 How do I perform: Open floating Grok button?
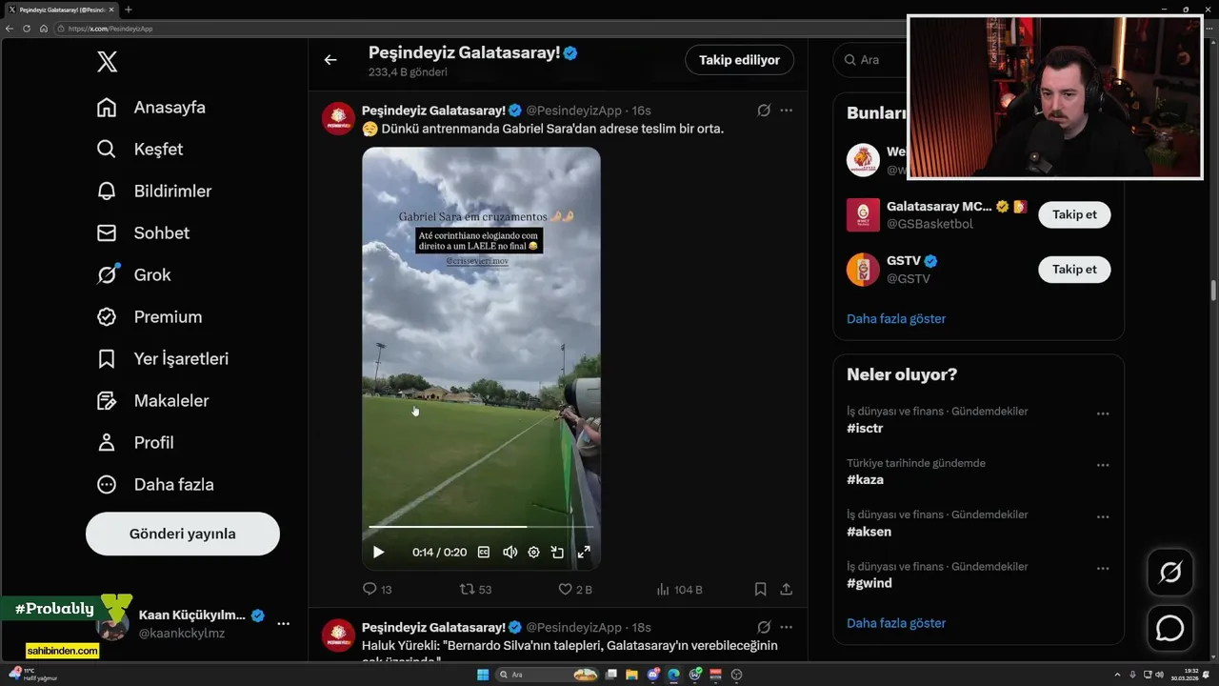point(1170,573)
